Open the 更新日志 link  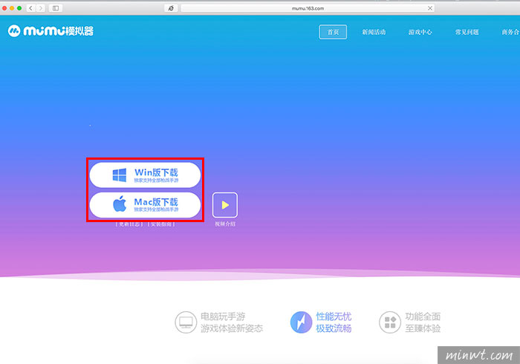pos(129,224)
